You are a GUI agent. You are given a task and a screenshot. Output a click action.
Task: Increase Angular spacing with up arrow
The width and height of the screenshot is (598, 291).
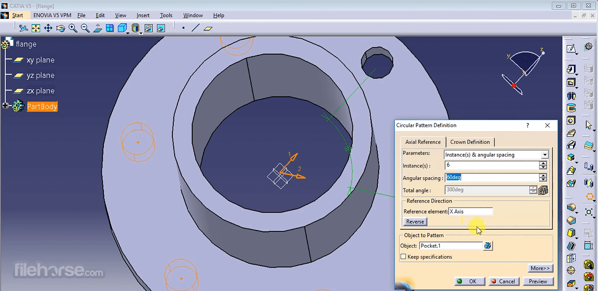(543, 176)
